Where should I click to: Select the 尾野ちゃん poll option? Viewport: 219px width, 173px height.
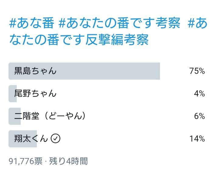(107, 94)
